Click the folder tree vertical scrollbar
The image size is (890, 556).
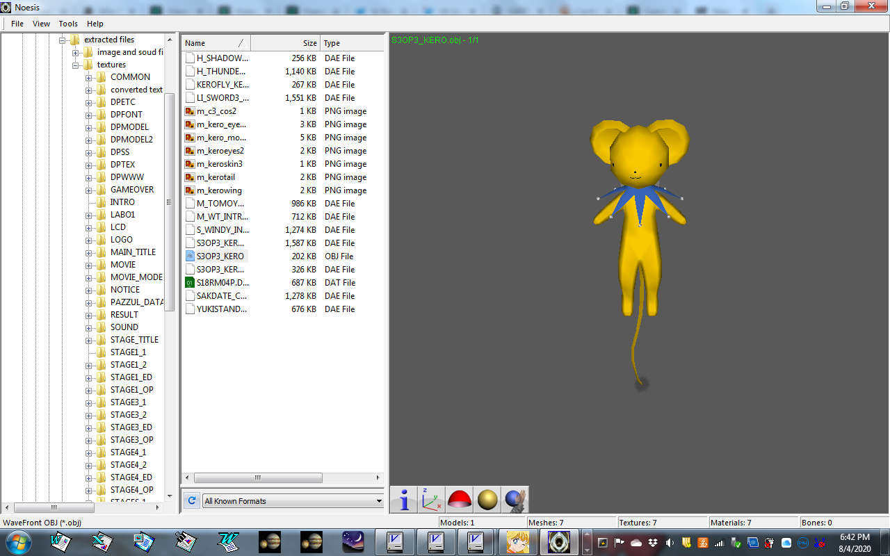(169, 202)
